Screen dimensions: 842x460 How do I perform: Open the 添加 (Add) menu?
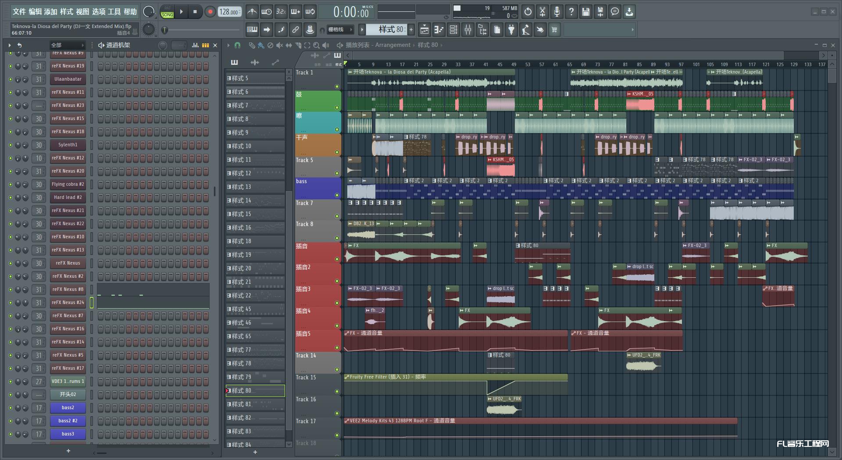pyautogui.click(x=51, y=12)
